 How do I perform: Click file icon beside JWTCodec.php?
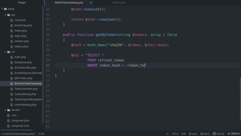pos(12,78)
